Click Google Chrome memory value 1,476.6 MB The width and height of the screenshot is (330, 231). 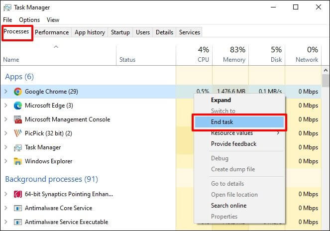click(231, 92)
